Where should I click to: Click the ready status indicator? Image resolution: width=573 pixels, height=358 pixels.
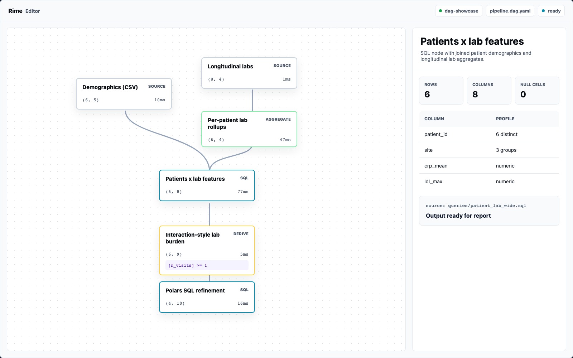pos(551,11)
